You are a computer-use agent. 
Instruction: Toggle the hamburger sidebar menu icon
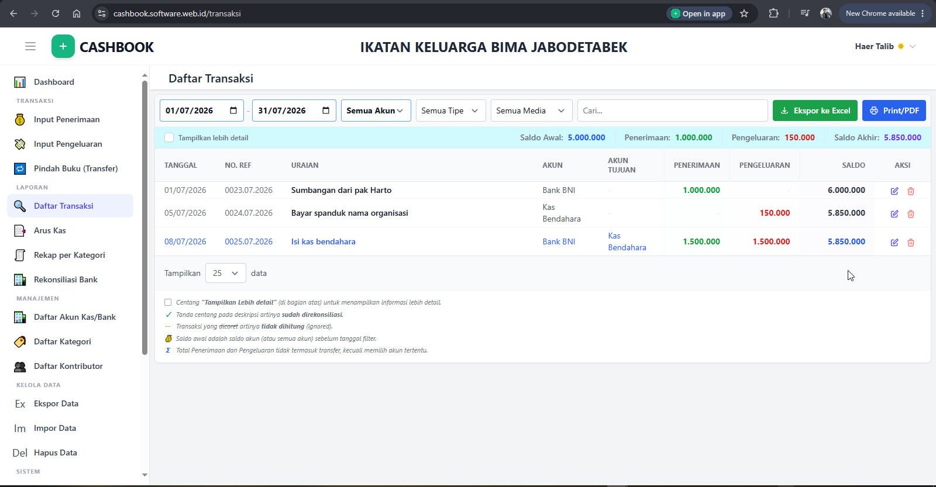[x=30, y=46]
